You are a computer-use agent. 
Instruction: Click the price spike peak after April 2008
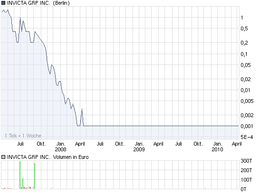point(82,109)
